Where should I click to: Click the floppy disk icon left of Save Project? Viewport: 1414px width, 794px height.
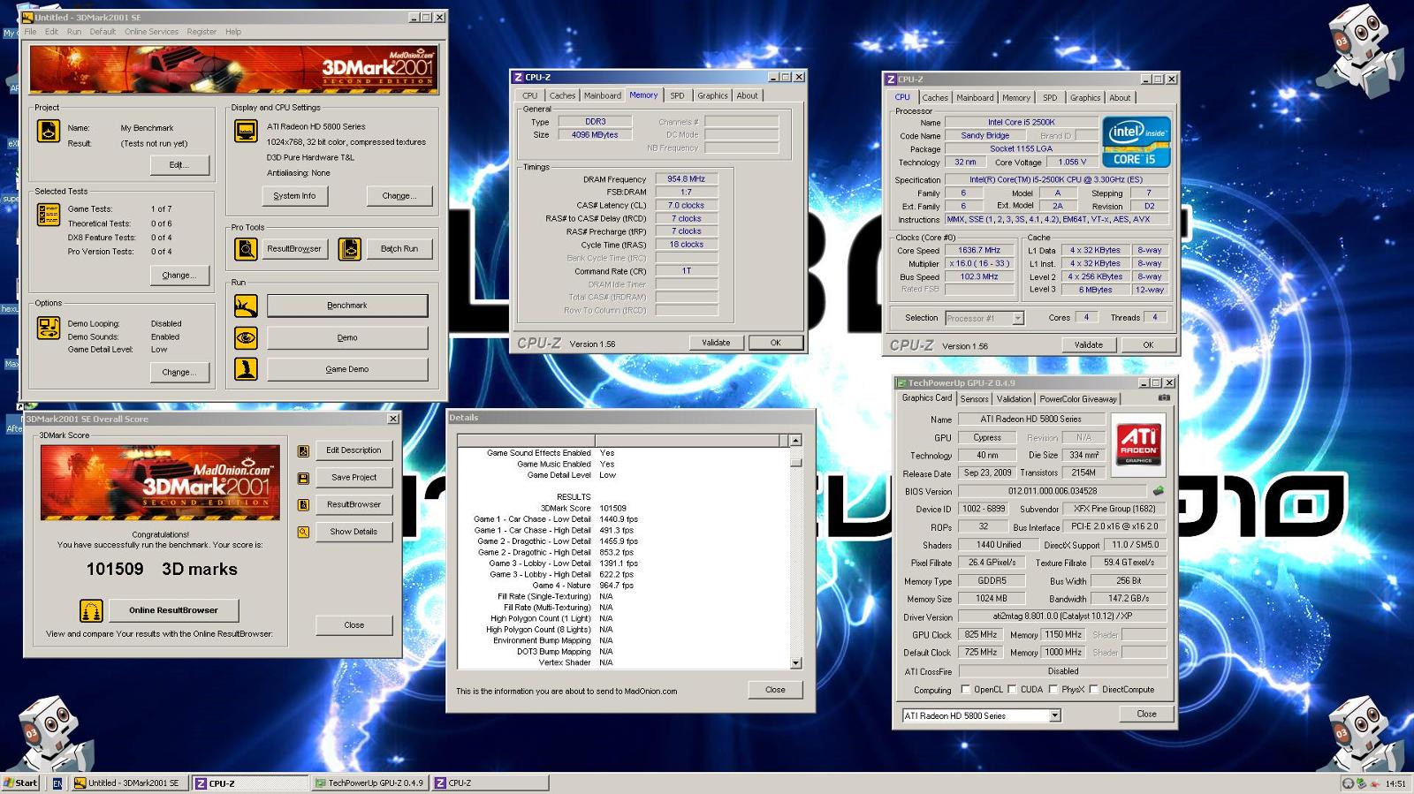tap(303, 478)
